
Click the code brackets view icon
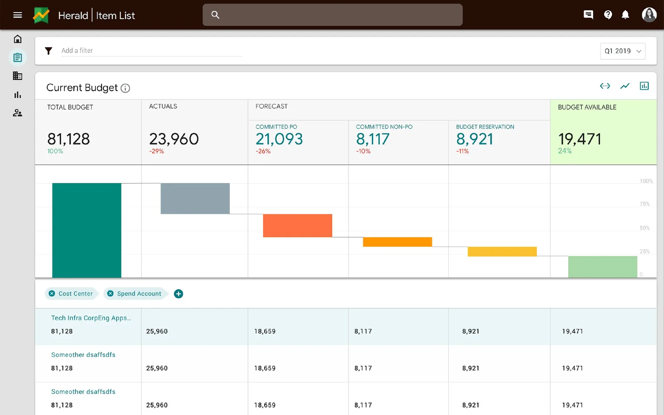point(605,86)
